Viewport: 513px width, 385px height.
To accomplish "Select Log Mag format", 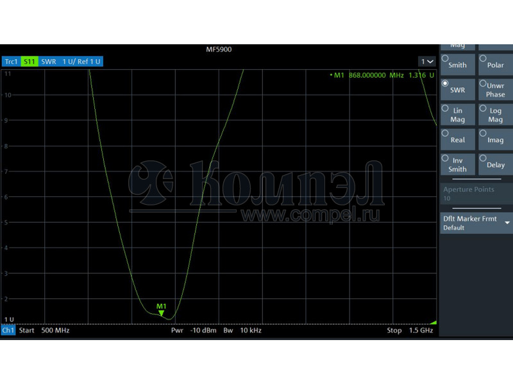I will pos(495,115).
